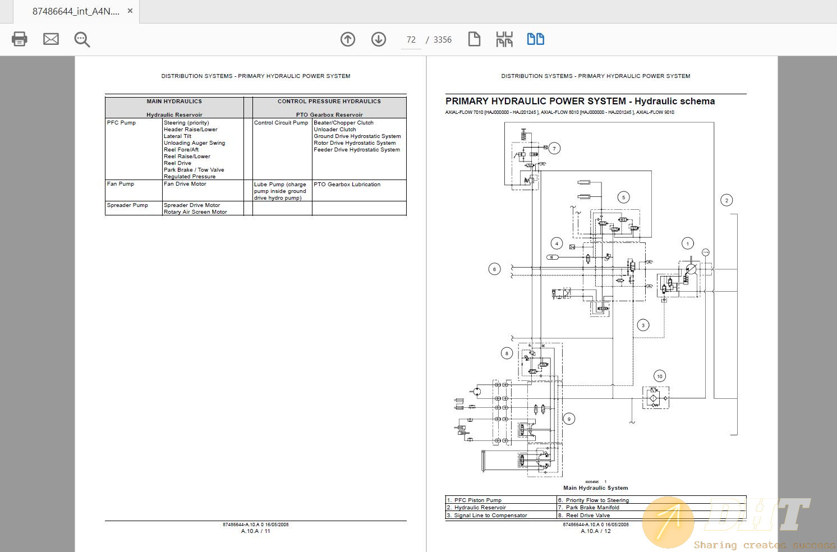Viewport: 837px width, 552px height.
Task: Navigate to the previous page
Action: (x=347, y=39)
